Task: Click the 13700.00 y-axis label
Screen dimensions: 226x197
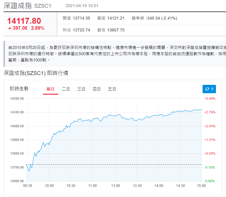Action: (17, 167)
